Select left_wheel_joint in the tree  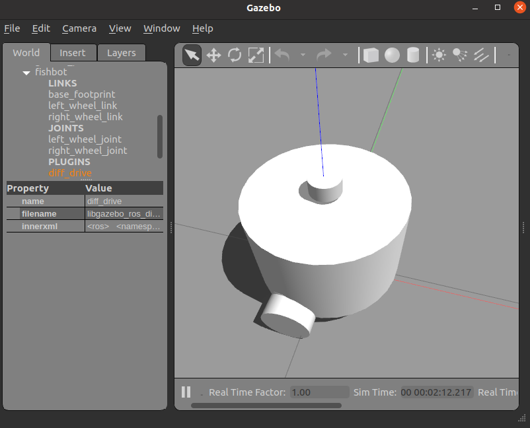click(85, 139)
